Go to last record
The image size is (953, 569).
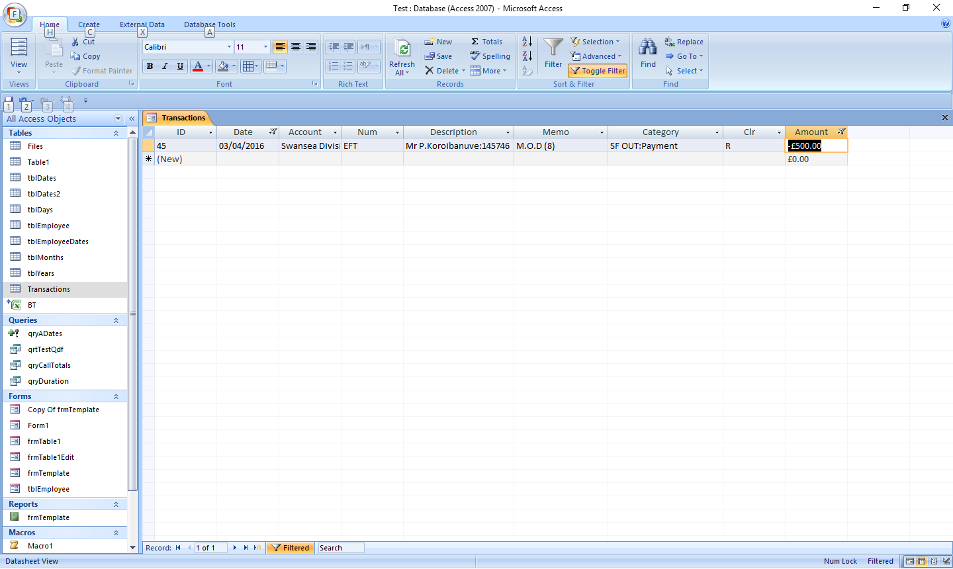[x=246, y=548]
